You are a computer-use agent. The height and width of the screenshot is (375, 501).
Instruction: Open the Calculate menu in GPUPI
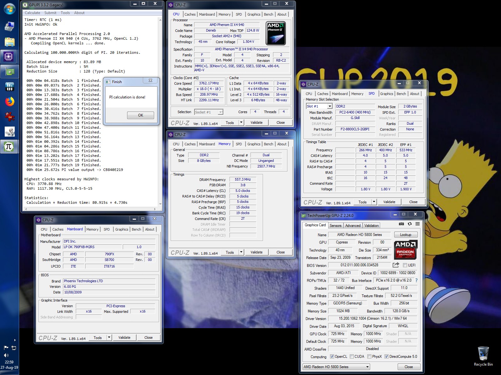33,13
